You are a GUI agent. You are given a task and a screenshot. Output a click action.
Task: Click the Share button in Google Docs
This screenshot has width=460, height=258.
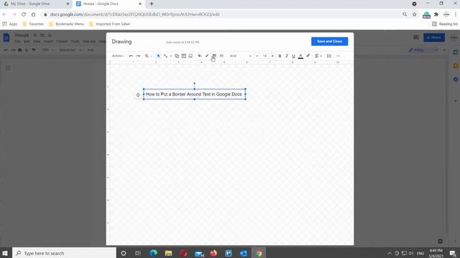click(434, 37)
